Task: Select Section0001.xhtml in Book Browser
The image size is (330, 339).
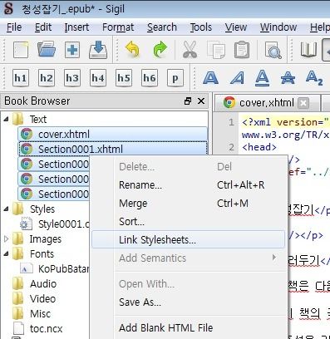Action: (x=112, y=150)
